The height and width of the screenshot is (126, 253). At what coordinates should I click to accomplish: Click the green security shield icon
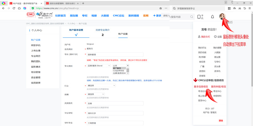coord(33,8)
